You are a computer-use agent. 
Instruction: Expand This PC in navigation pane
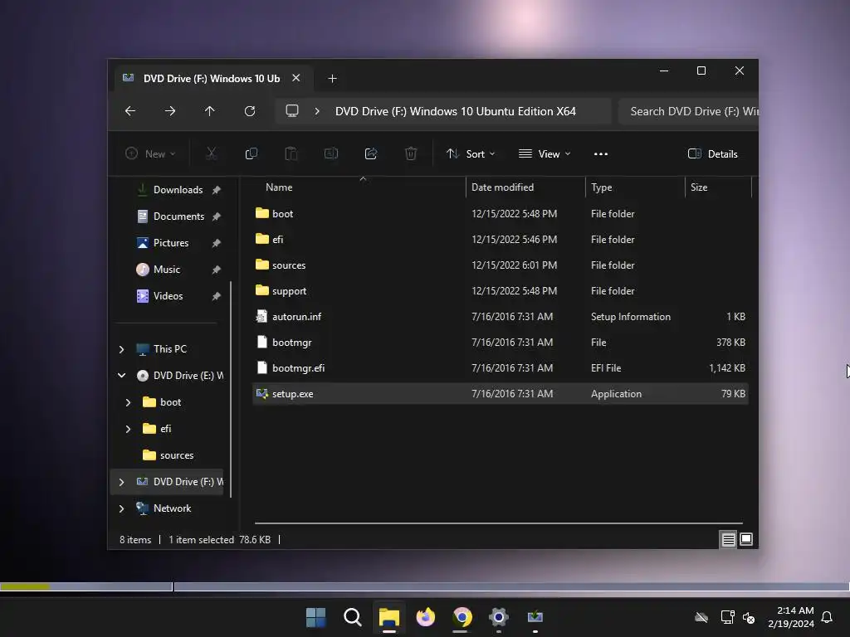pos(121,349)
